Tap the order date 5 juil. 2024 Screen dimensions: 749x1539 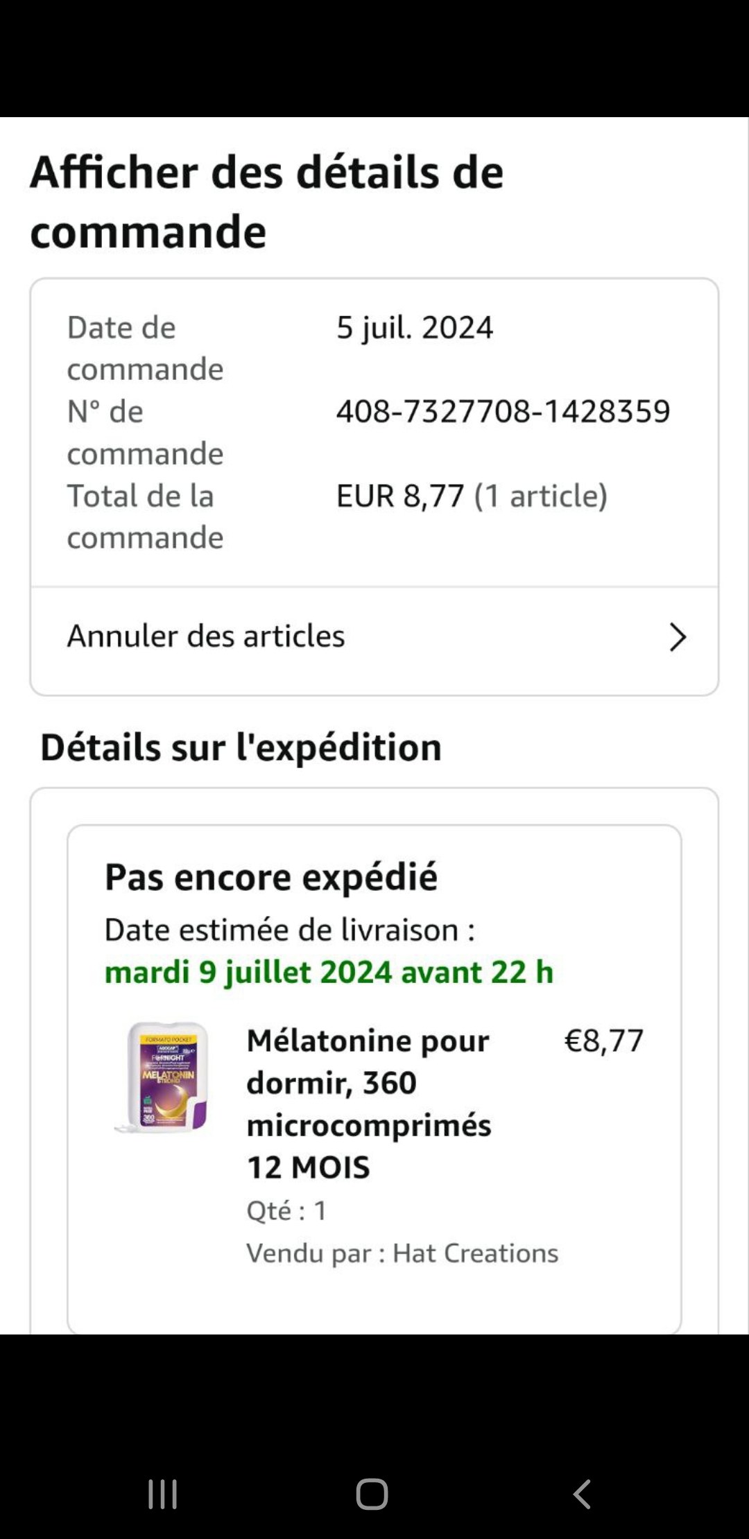[415, 327]
